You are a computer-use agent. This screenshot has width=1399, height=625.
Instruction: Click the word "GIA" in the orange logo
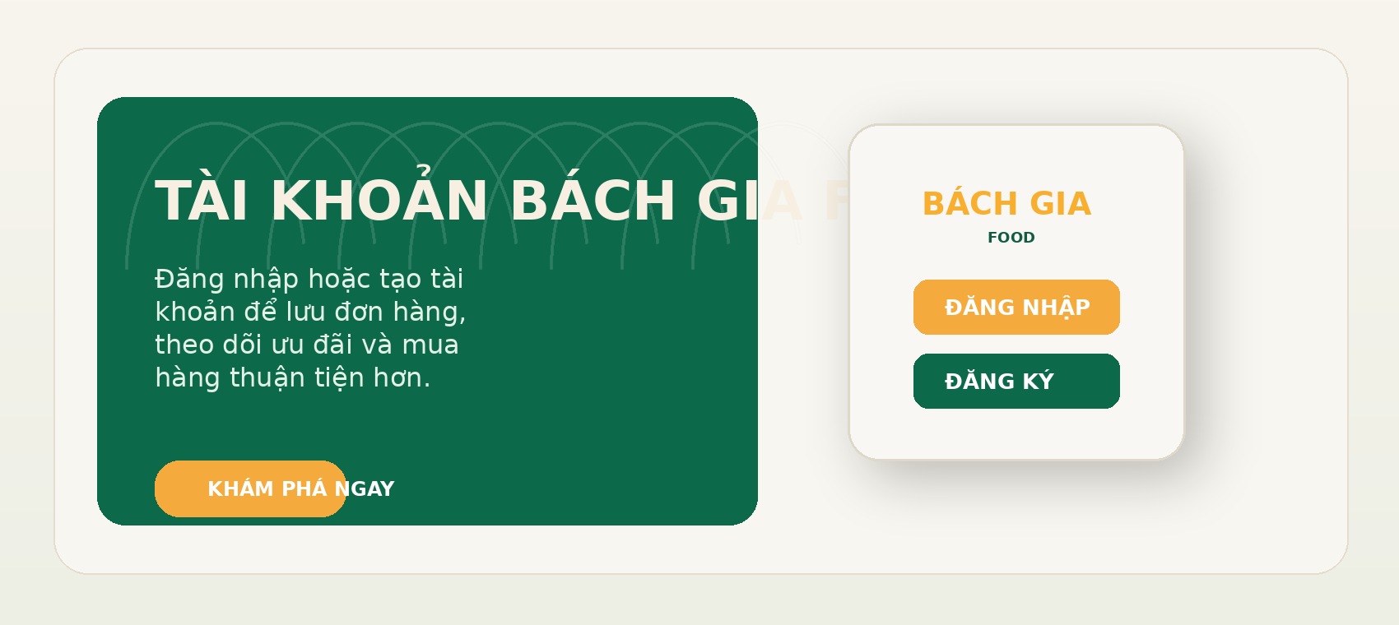click(x=1061, y=204)
